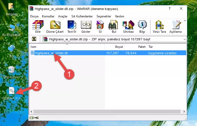Run the Test Et archive test
This screenshot has width=197, height=126.
point(72,27)
